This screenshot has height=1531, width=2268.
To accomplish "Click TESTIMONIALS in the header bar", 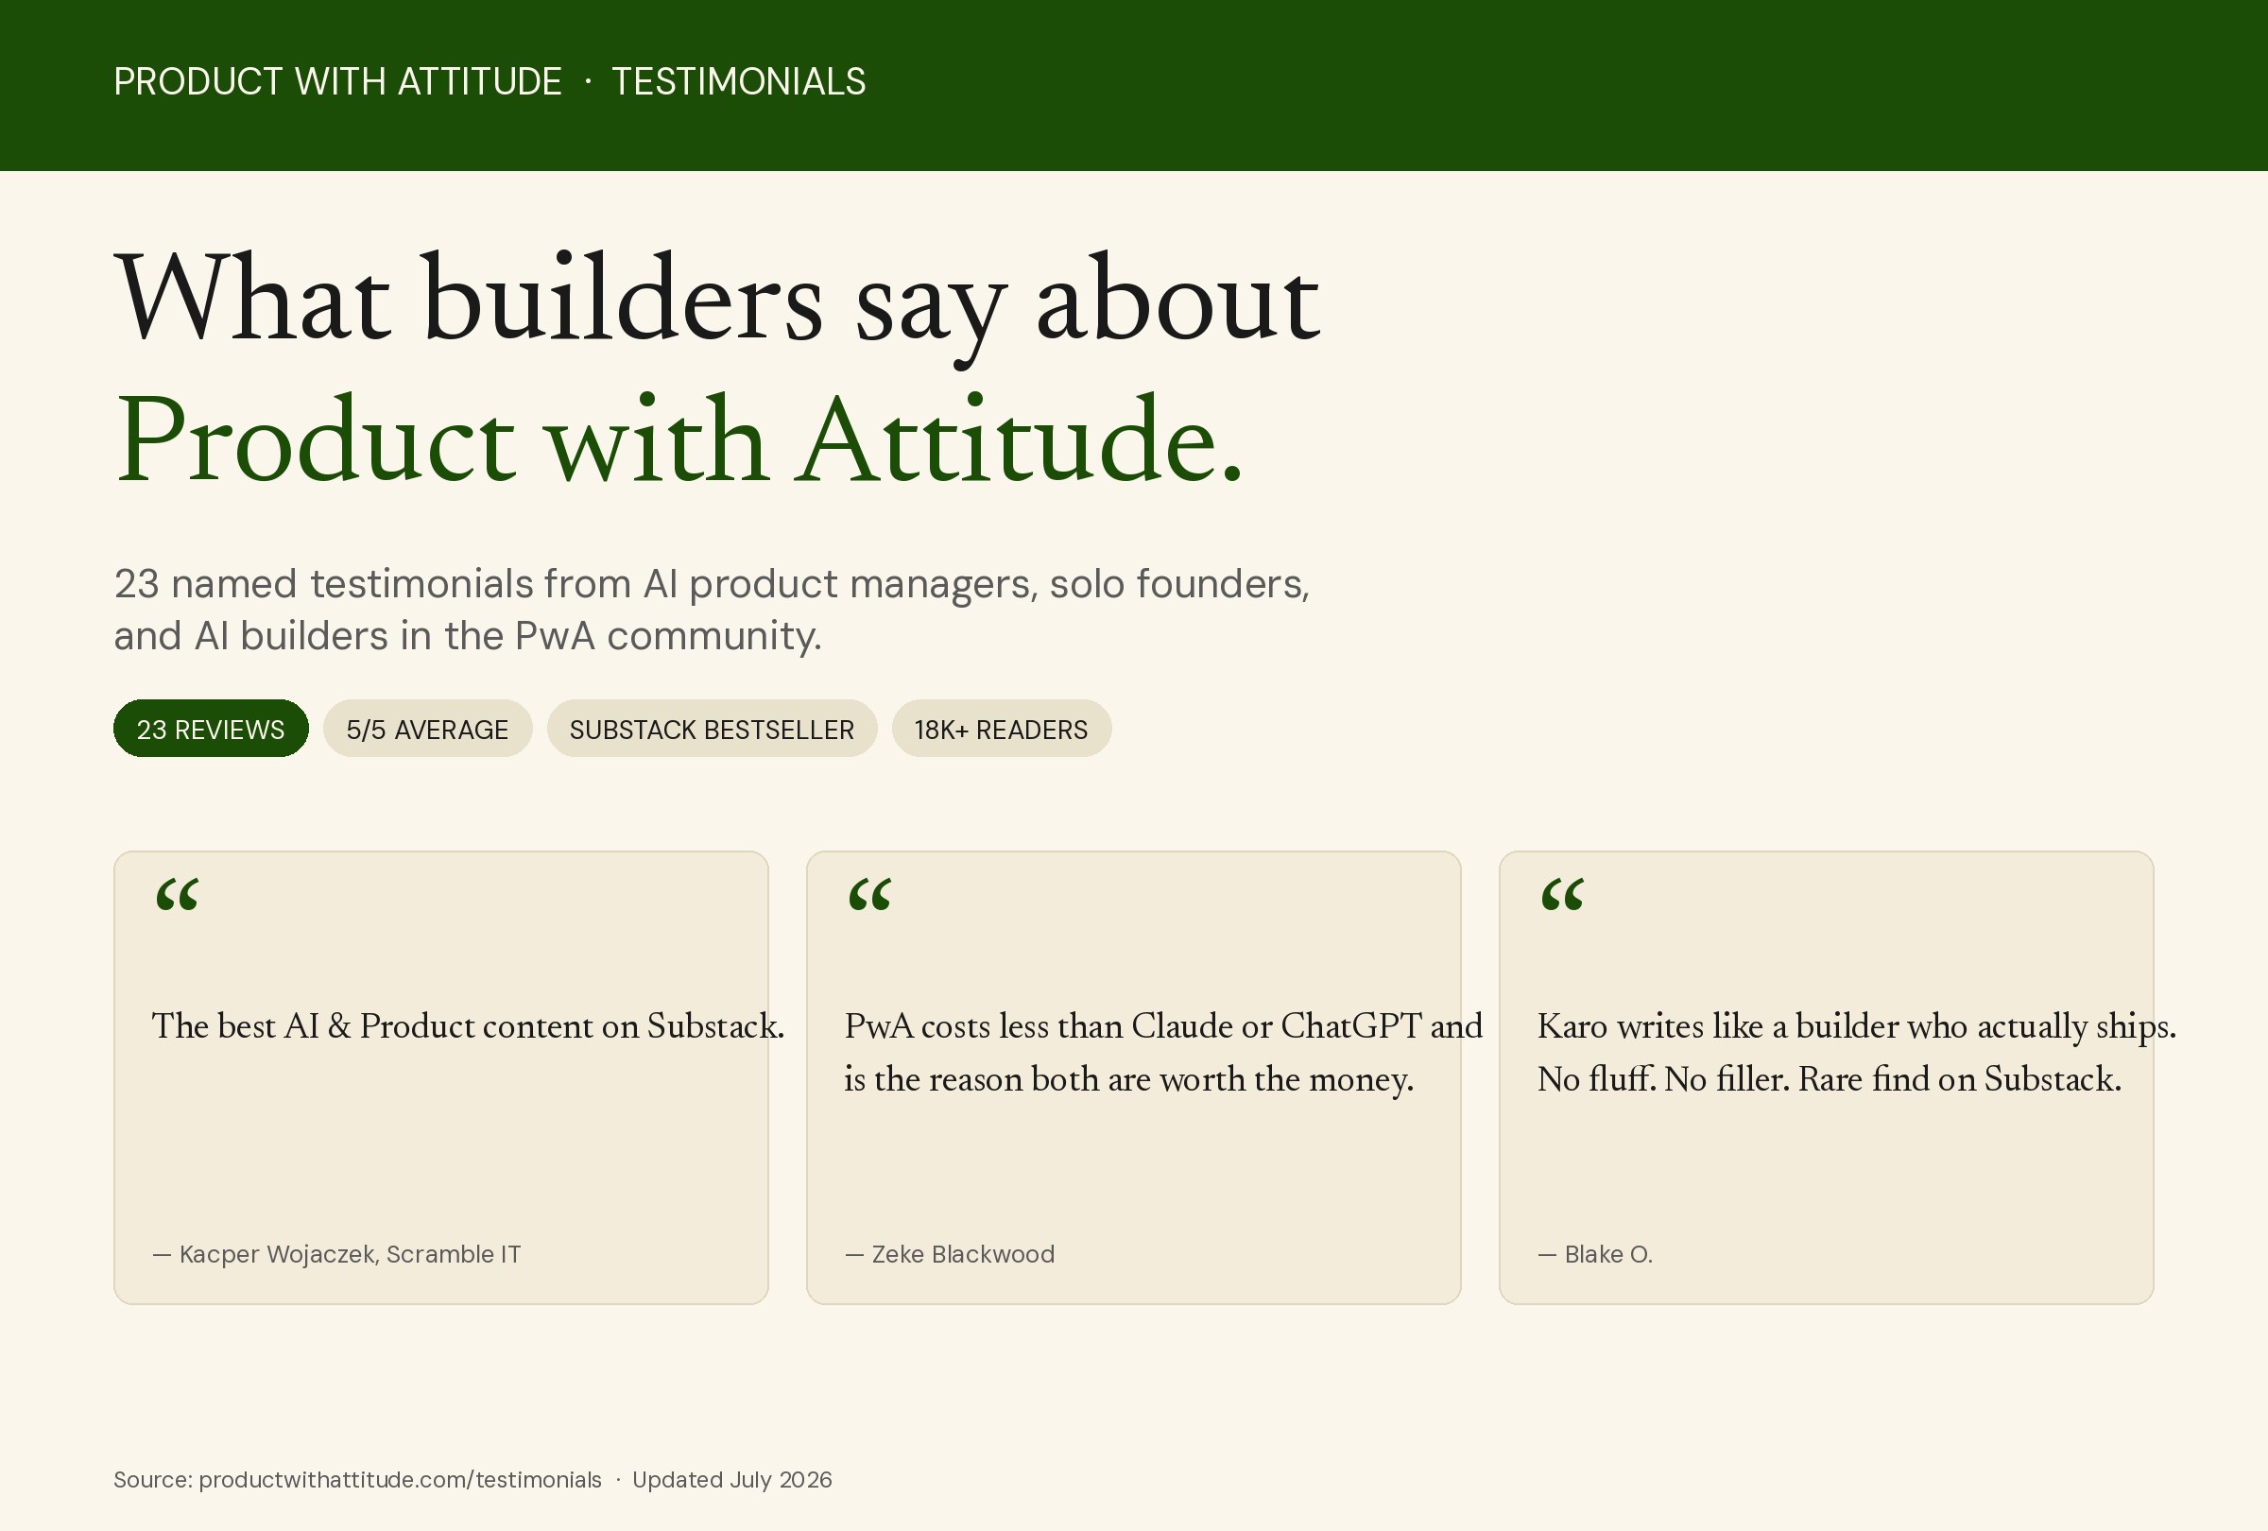I will (739, 82).
